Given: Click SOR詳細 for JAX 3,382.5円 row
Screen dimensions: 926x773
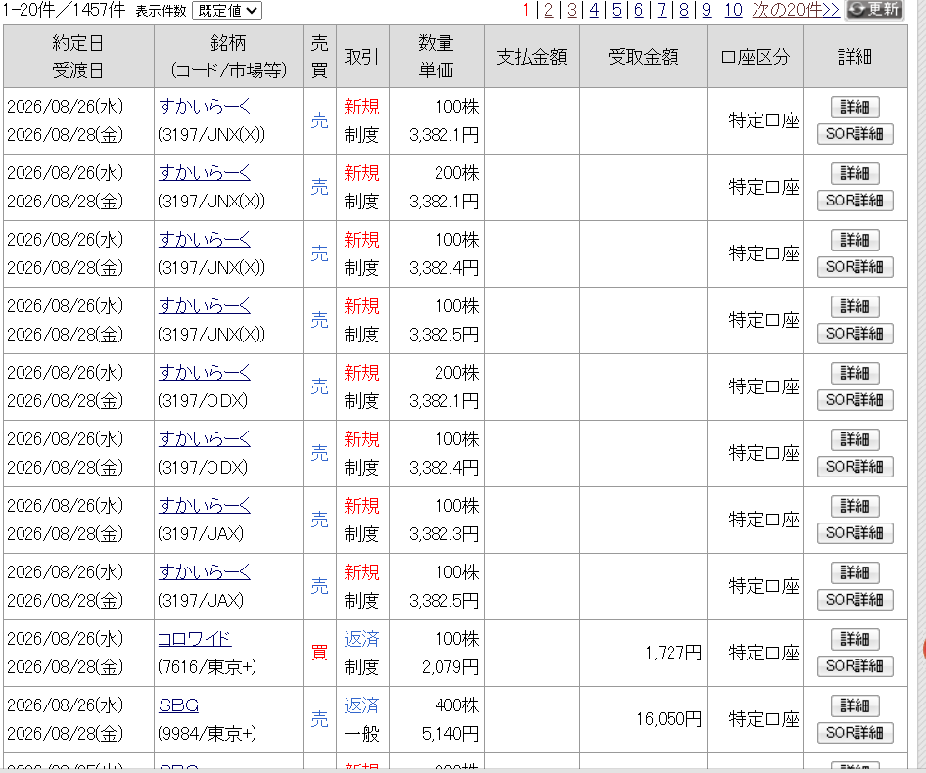Looking at the screenshot, I should (856, 600).
